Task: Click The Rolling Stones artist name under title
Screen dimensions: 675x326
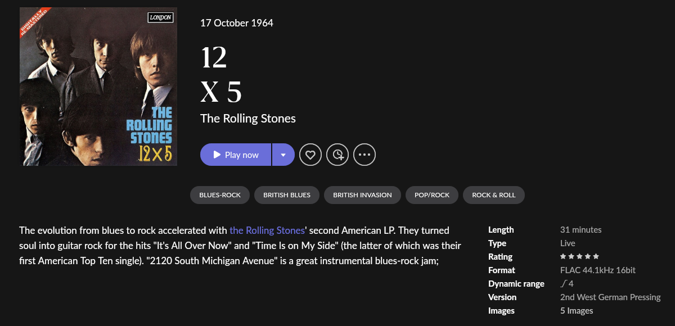Action: [x=248, y=118]
